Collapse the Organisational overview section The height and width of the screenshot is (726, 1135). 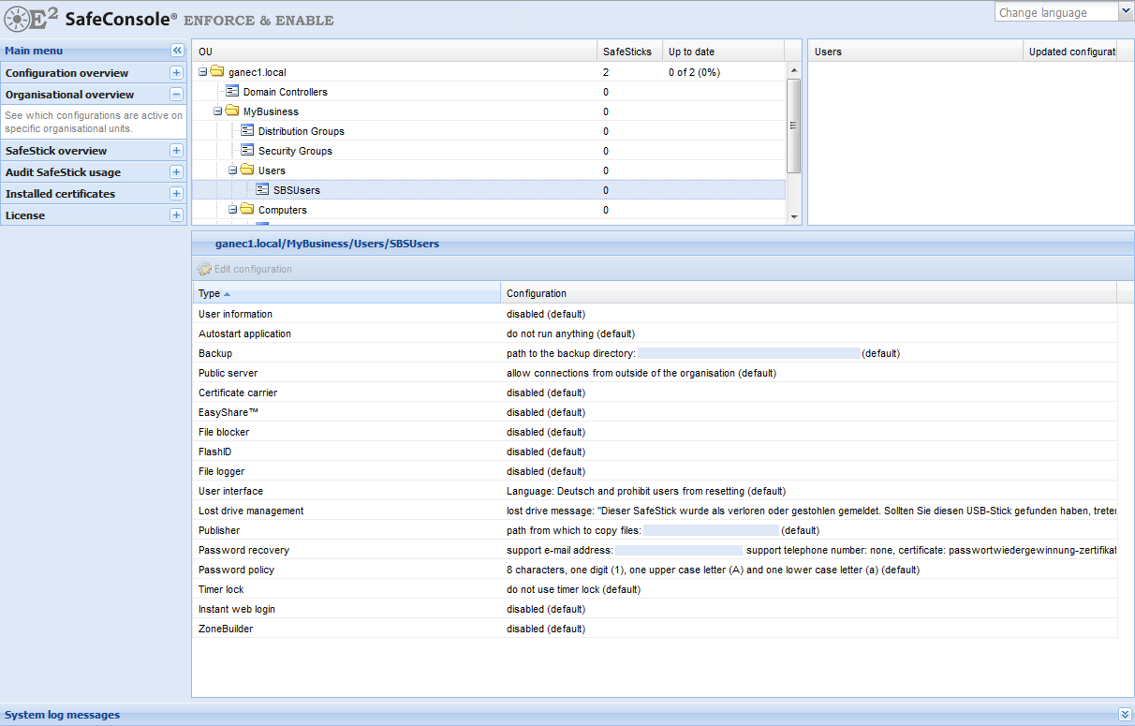(176, 95)
